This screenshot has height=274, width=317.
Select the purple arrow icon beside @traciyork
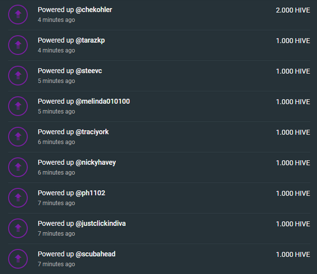(18, 137)
